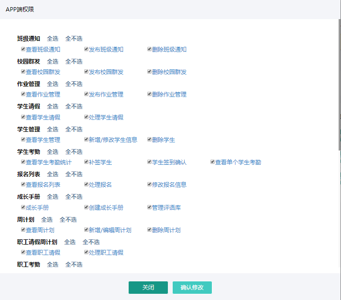Toggle the first 成长手册 checkbox
Screen dimensions: 341x300
tap(23, 207)
